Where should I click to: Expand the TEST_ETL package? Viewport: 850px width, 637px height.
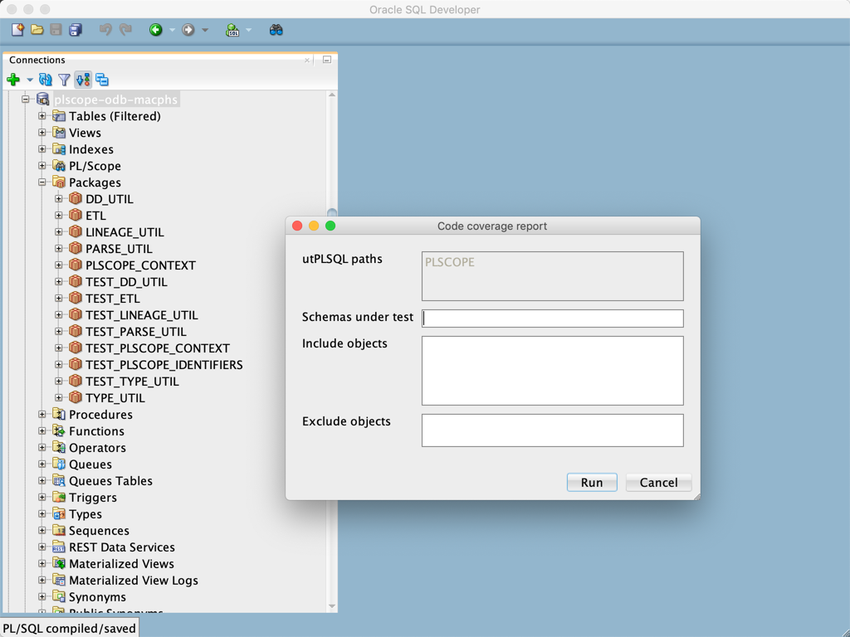click(x=57, y=299)
